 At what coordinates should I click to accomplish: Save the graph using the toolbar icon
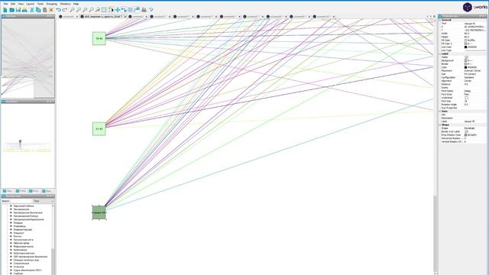(18, 10)
